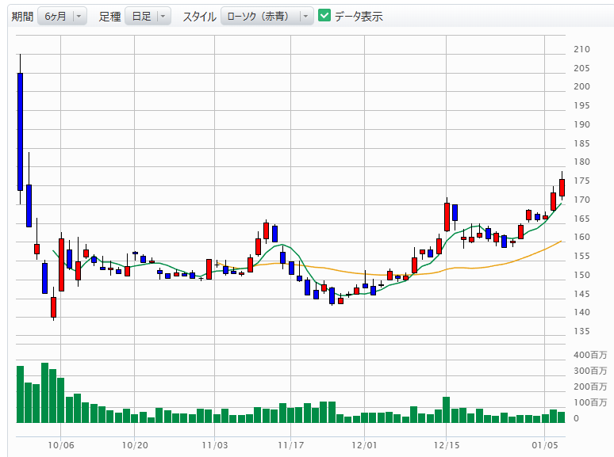Image resolution: width=614 pixels, height=457 pixels.
Task: Click the 10/06 date label on the axis
Action: (x=60, y=446)
